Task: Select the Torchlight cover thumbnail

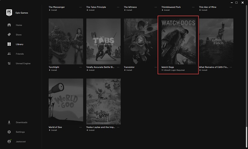Action: [x=66, y=41]
